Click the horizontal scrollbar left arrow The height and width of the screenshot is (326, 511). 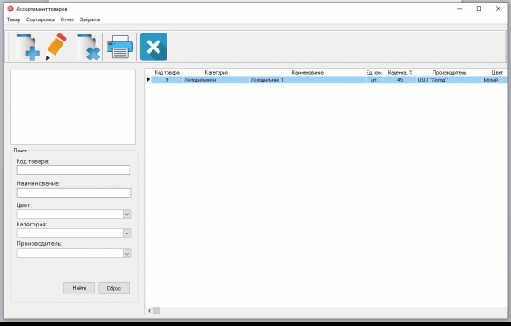149,311
